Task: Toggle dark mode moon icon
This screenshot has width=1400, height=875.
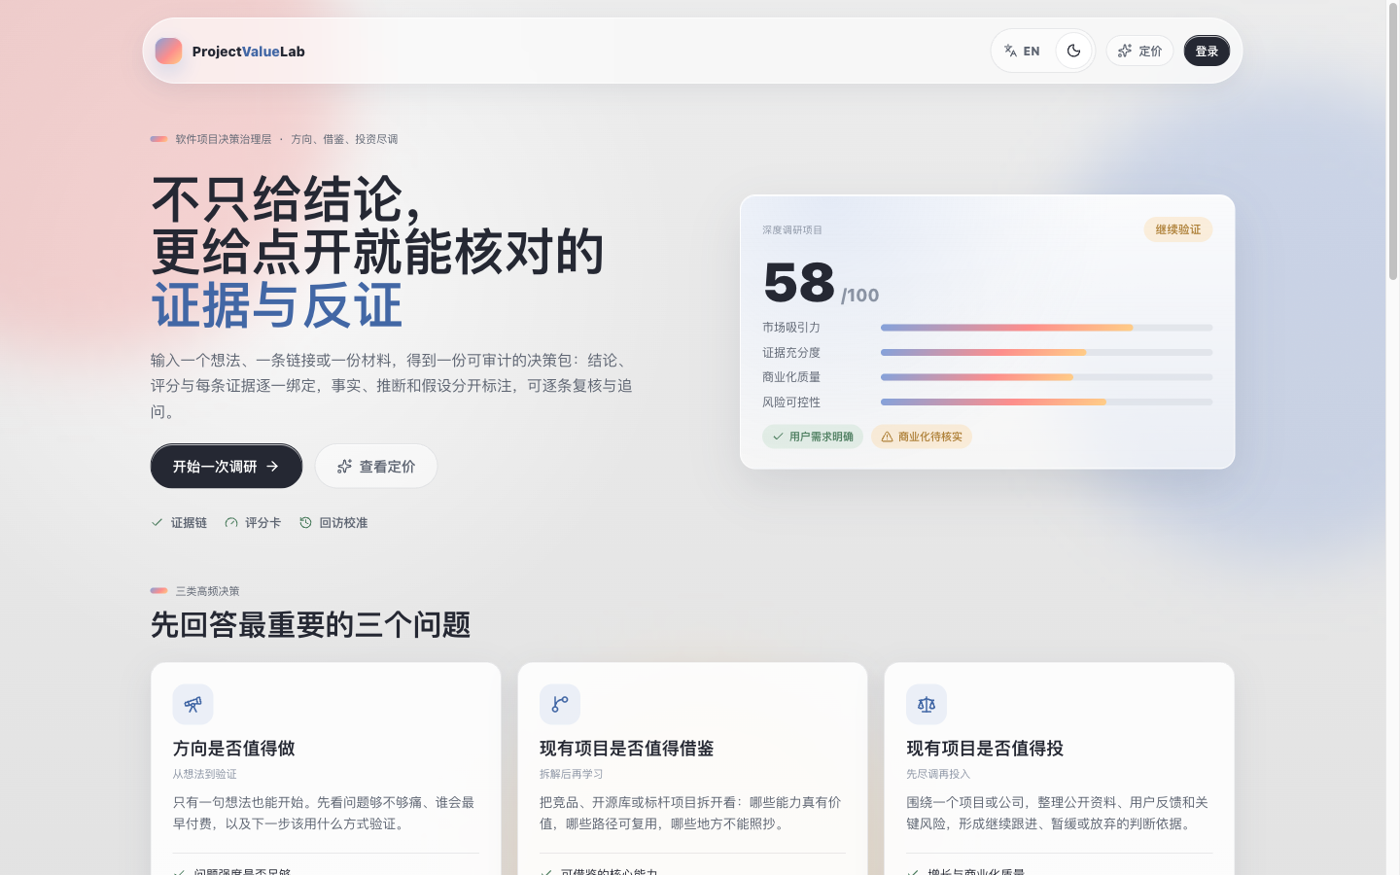Action: tap(1073, 51)
